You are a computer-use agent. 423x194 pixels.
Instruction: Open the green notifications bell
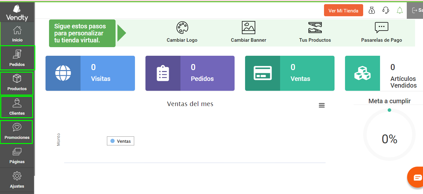[x=400, y=10]
